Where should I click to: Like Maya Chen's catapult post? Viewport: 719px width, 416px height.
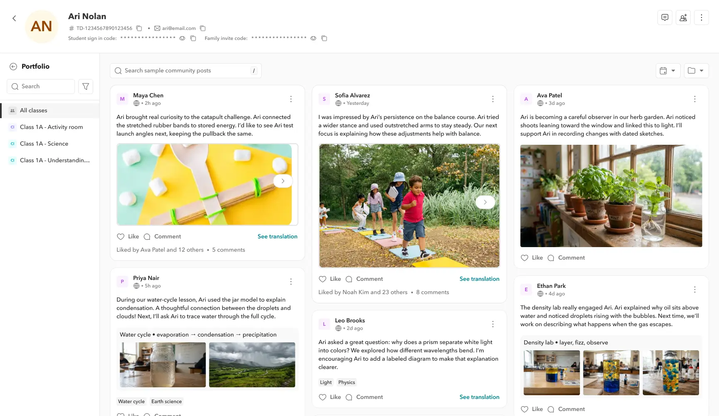click(x=128, y=236)
